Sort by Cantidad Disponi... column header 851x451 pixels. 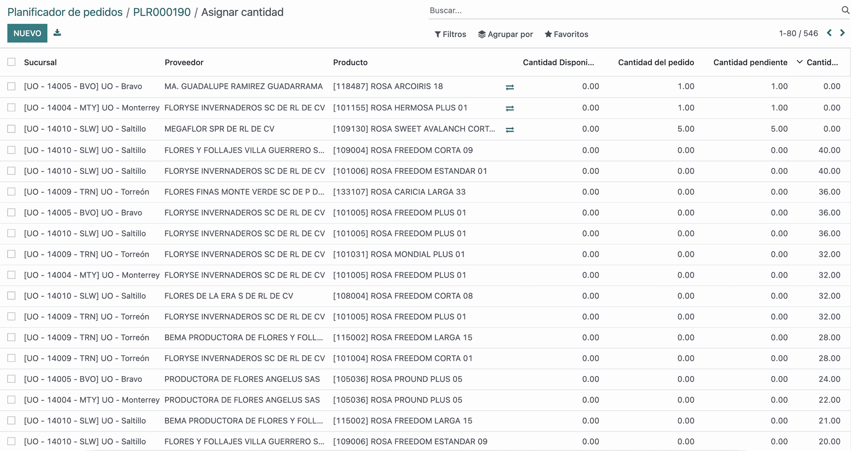pos(558,63)
